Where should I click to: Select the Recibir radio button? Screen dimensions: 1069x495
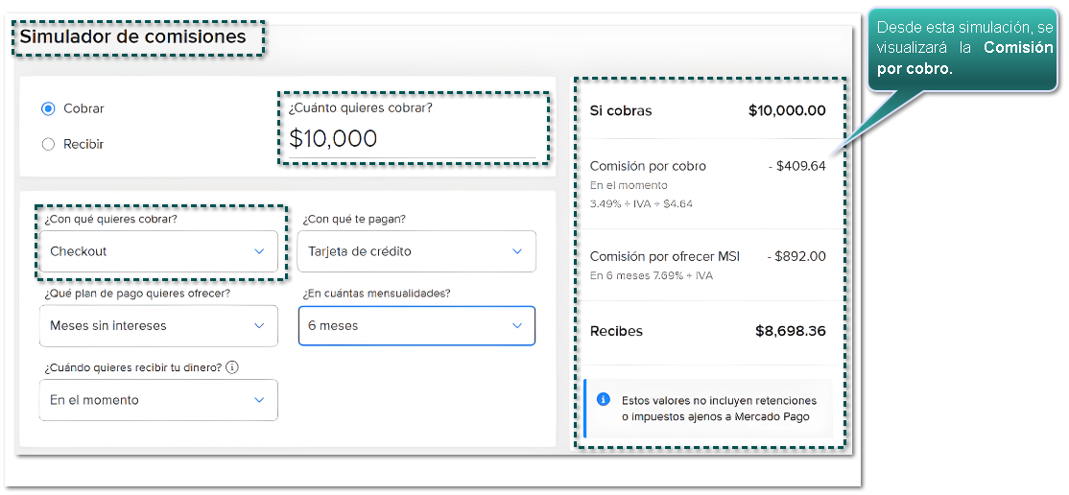point(48,144)
